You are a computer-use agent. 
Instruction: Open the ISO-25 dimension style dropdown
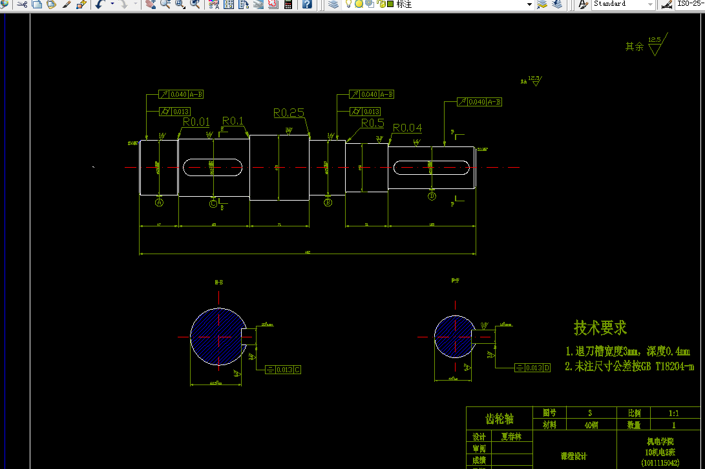(x=690, y=4)
